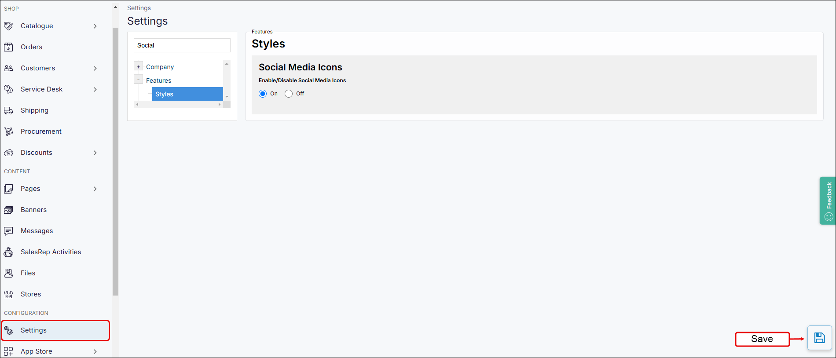
Task: Click the floppy disk Save icon
Action: tap(819, 338)
